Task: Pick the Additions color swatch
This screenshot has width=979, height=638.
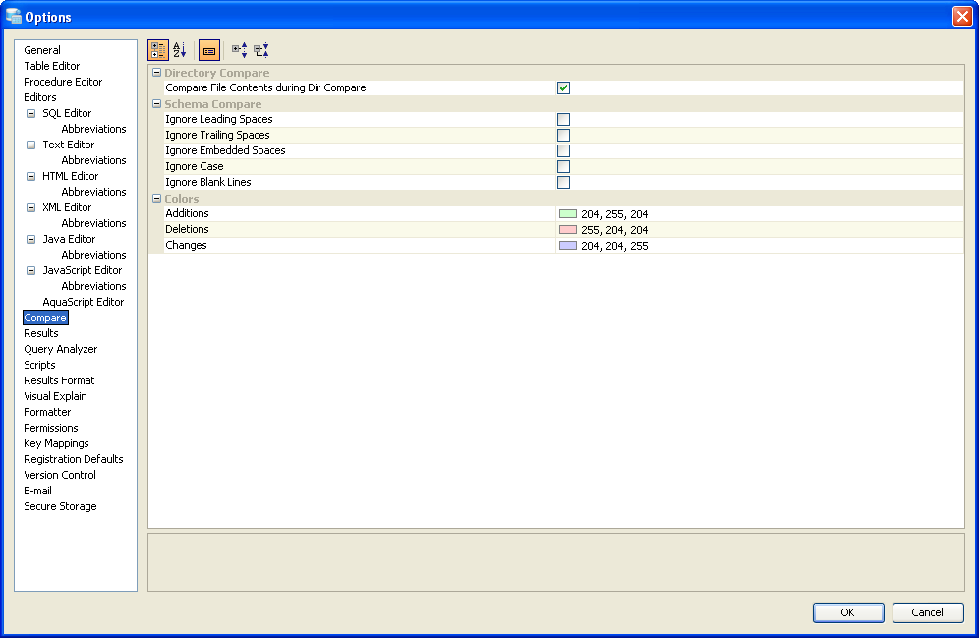Action: [567, 214]
